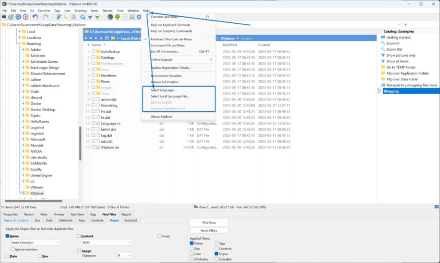Viewport: 440px width, 263px height.
Task: Click the Zoom In catalog icon
Action: (x=382, y=43)
